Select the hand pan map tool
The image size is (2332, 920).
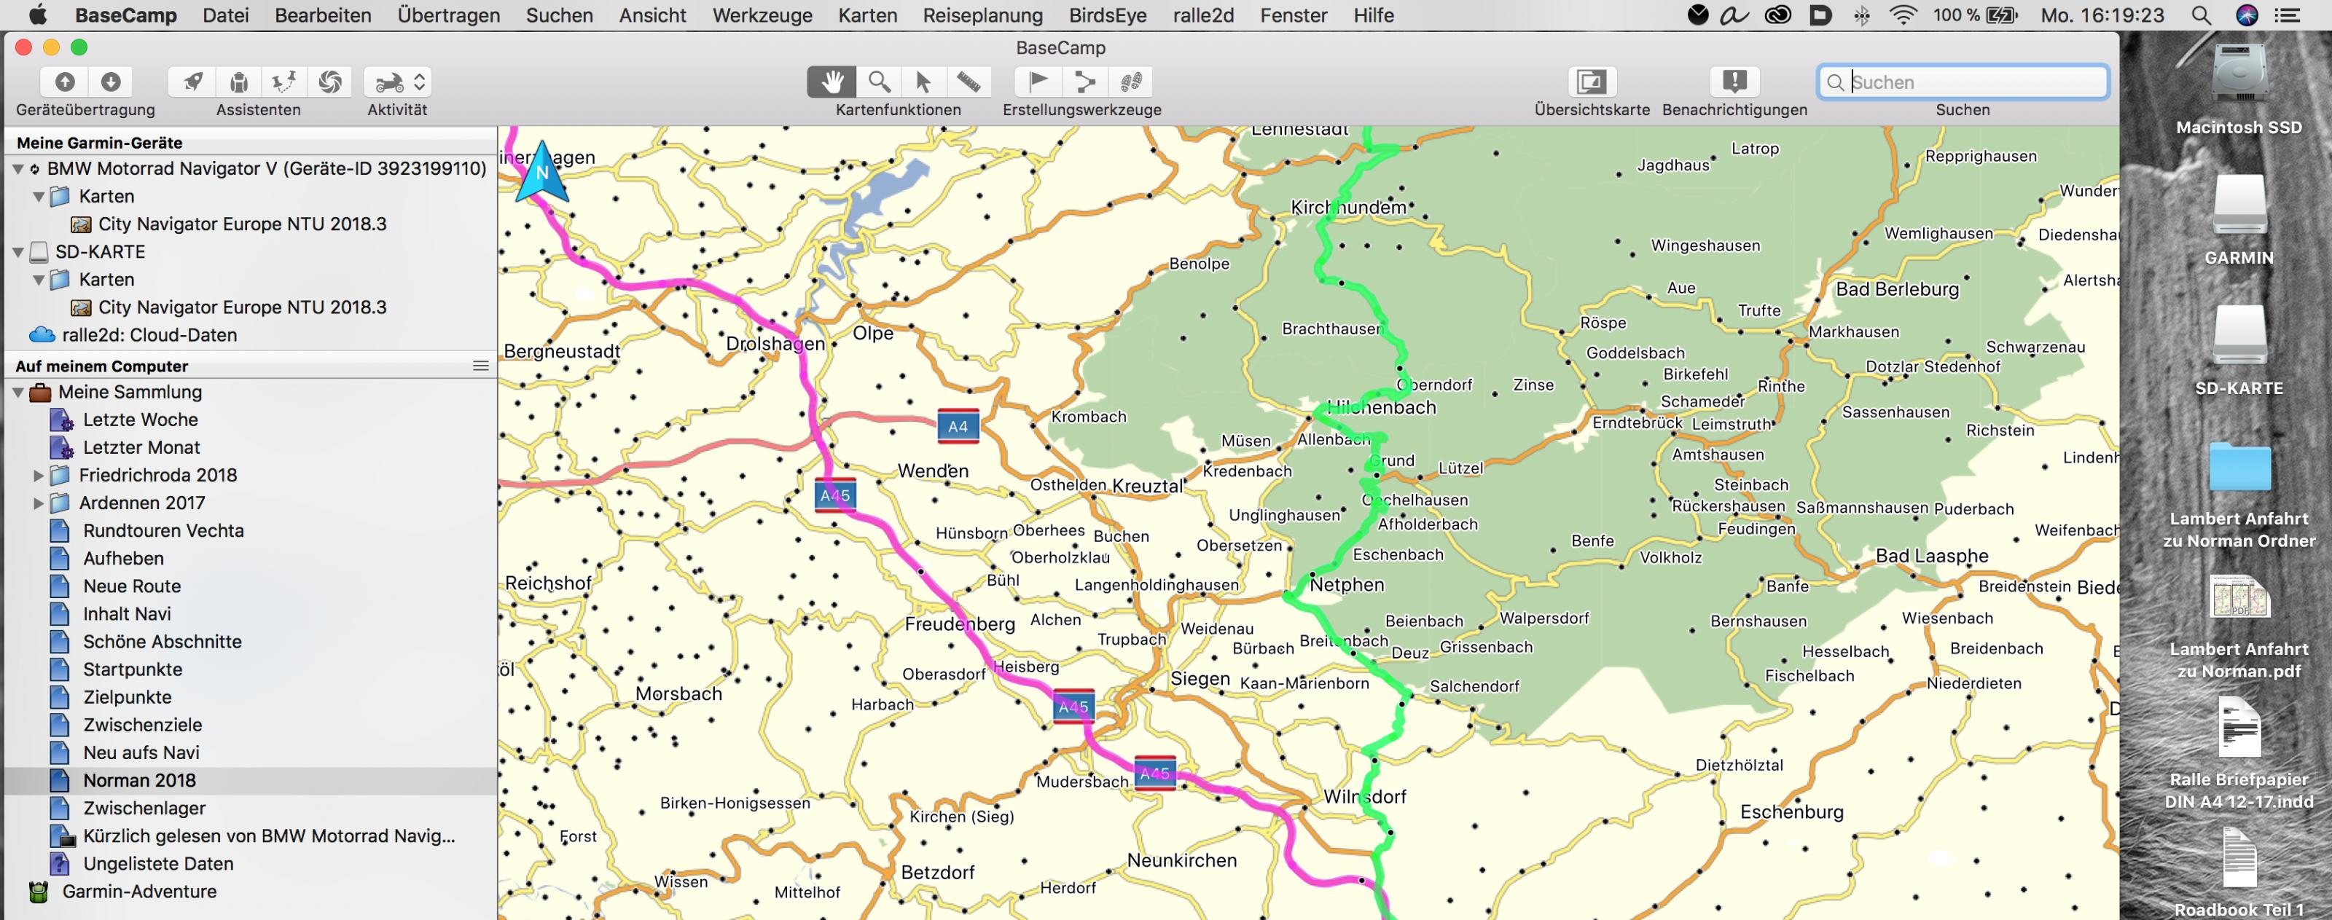[831, 82]
